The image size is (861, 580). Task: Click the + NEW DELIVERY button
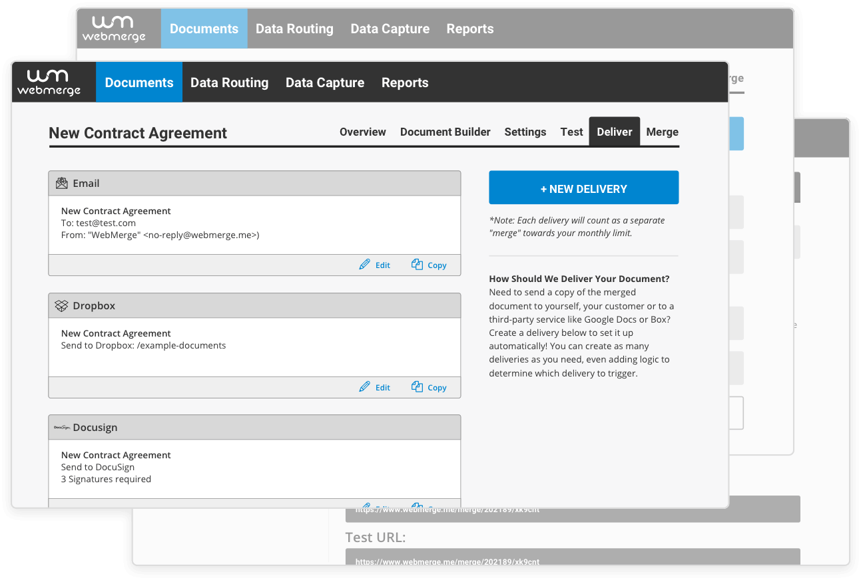(x=584, y=188)
